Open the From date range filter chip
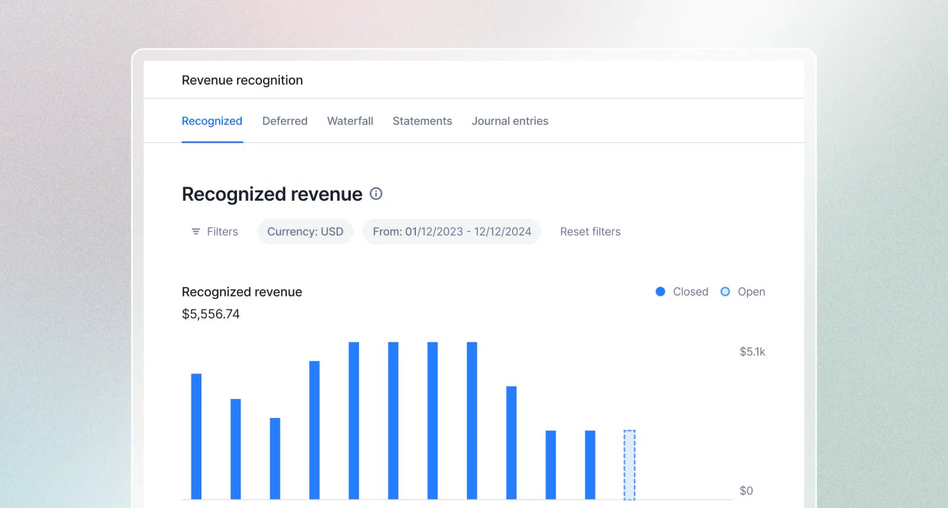This screenshot has height=508, width=948. (x=452, y=232)
